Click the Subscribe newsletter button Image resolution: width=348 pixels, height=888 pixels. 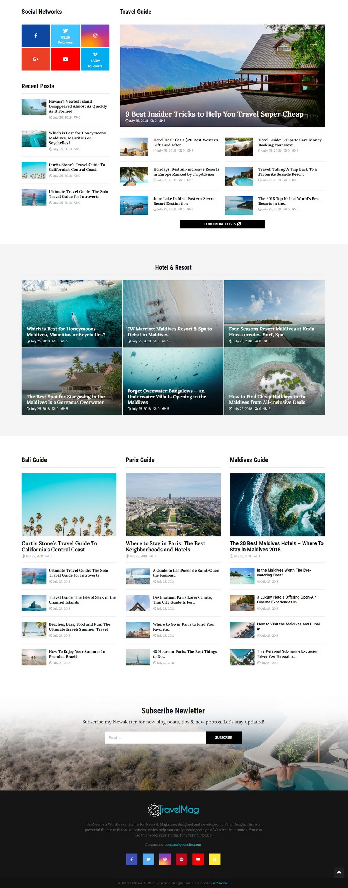coord(224,737)
